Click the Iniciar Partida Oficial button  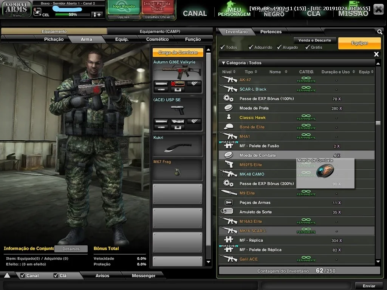(x=157, y=7)
